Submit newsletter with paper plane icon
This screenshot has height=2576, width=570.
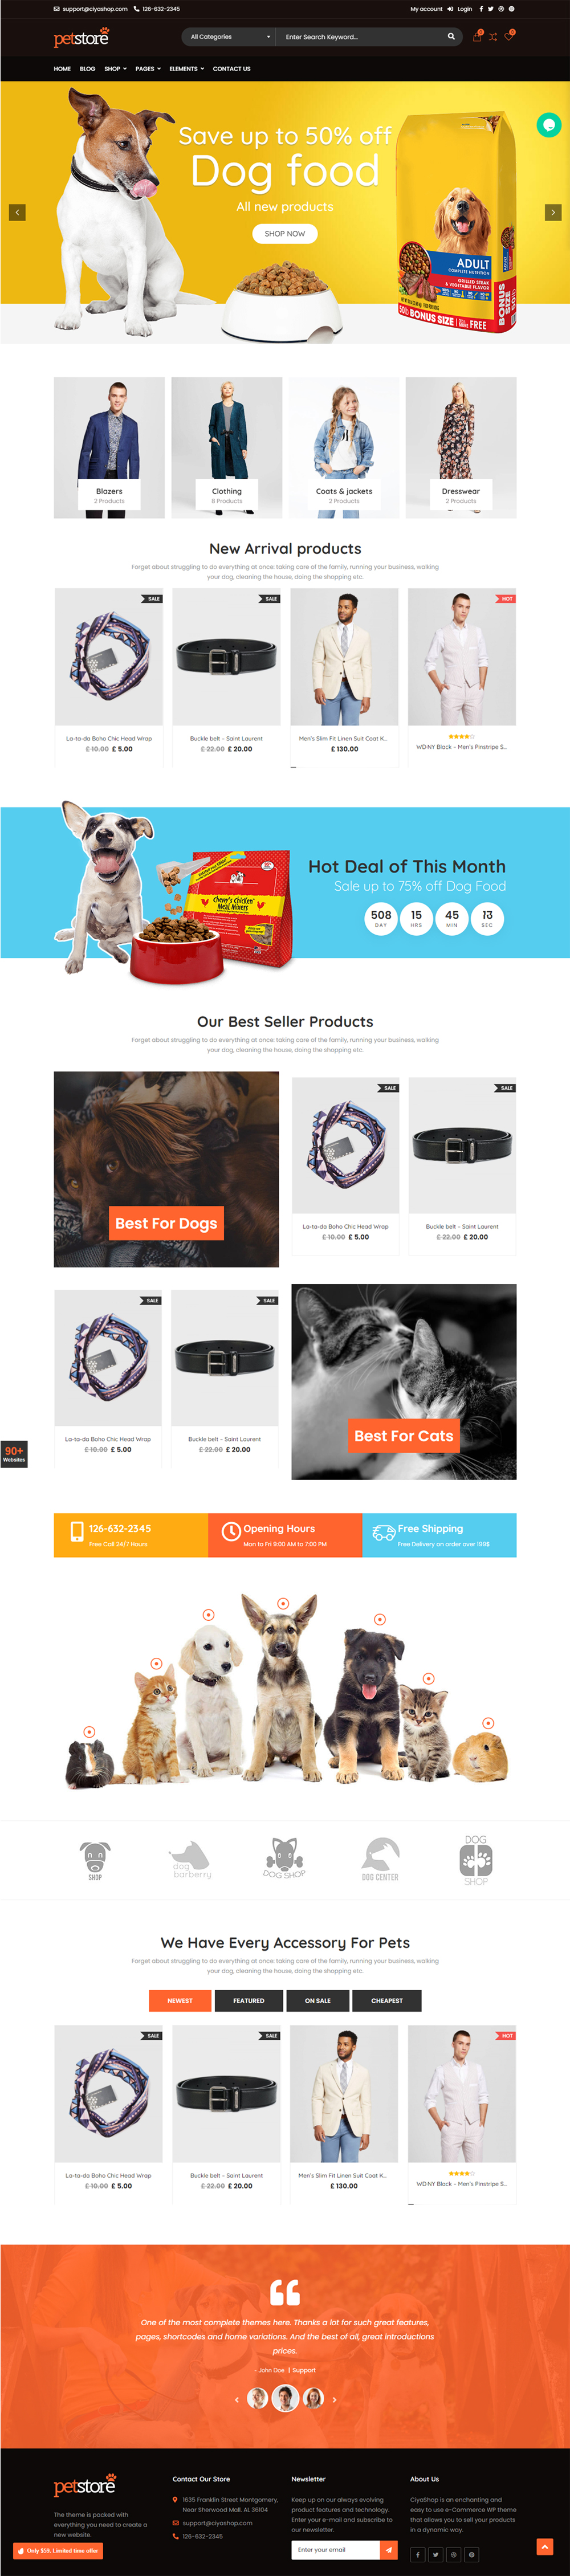(x=389, y=2549)
